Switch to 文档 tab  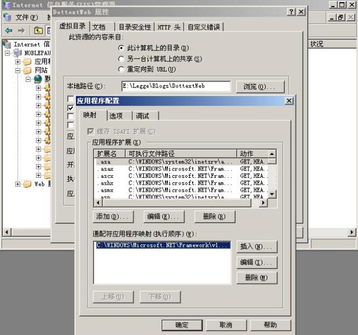tap(102, 27)
